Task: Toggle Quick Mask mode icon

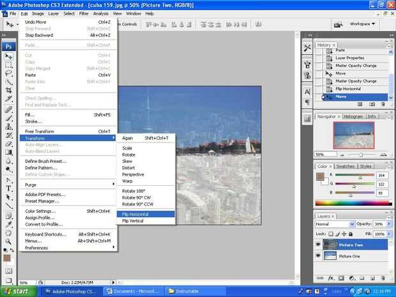Action: tap(8, 271)
